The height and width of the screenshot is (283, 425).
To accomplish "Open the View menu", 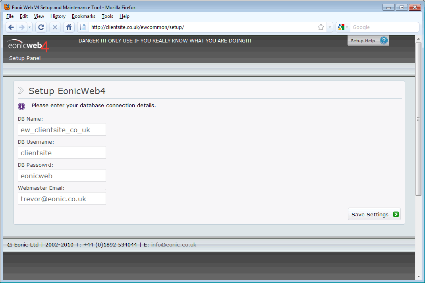I will 39,16.
